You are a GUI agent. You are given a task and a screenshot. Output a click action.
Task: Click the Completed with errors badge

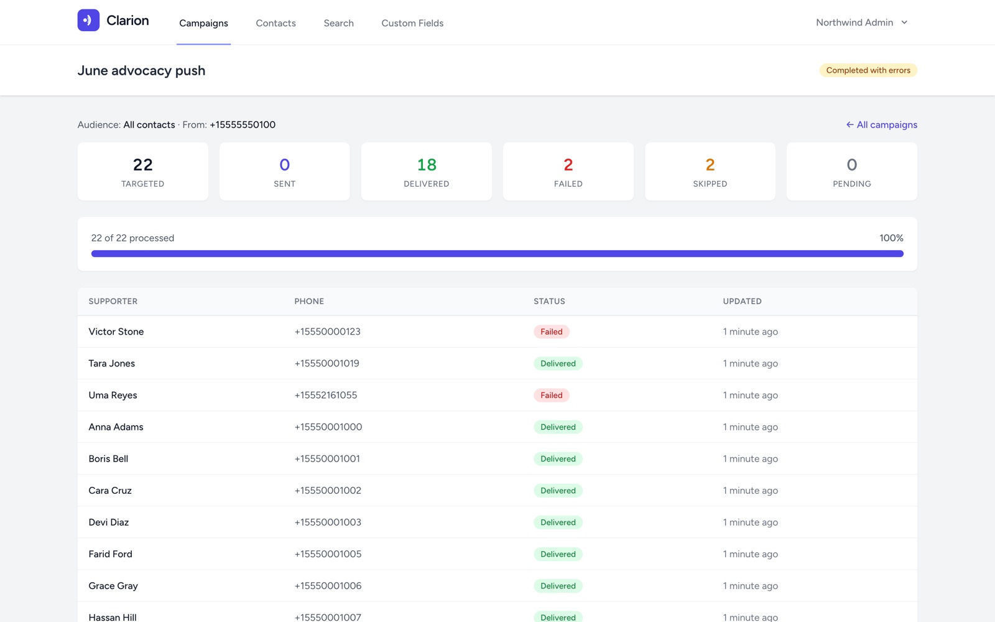[x=868, y=70]
